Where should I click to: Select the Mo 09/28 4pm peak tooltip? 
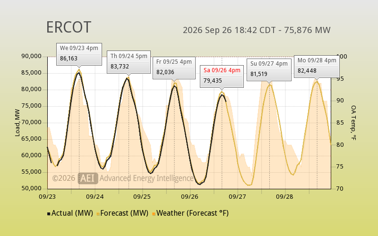[317, 67]
